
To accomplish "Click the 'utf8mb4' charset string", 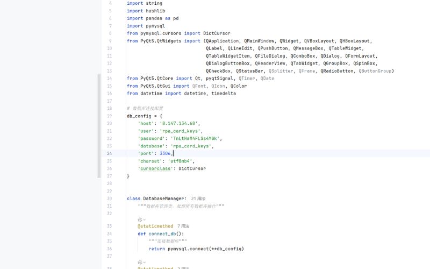I will 181,161.
